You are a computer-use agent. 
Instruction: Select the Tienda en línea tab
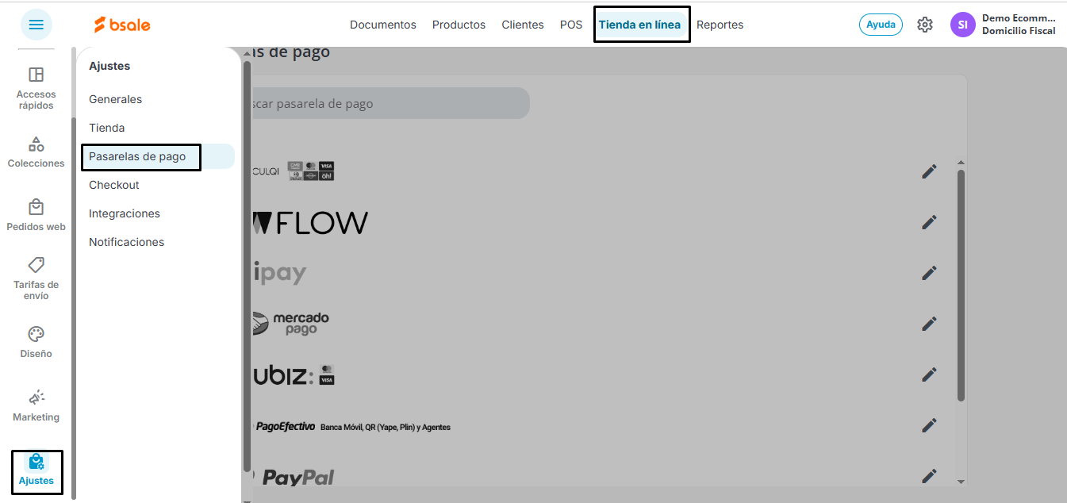click(641, 25)
